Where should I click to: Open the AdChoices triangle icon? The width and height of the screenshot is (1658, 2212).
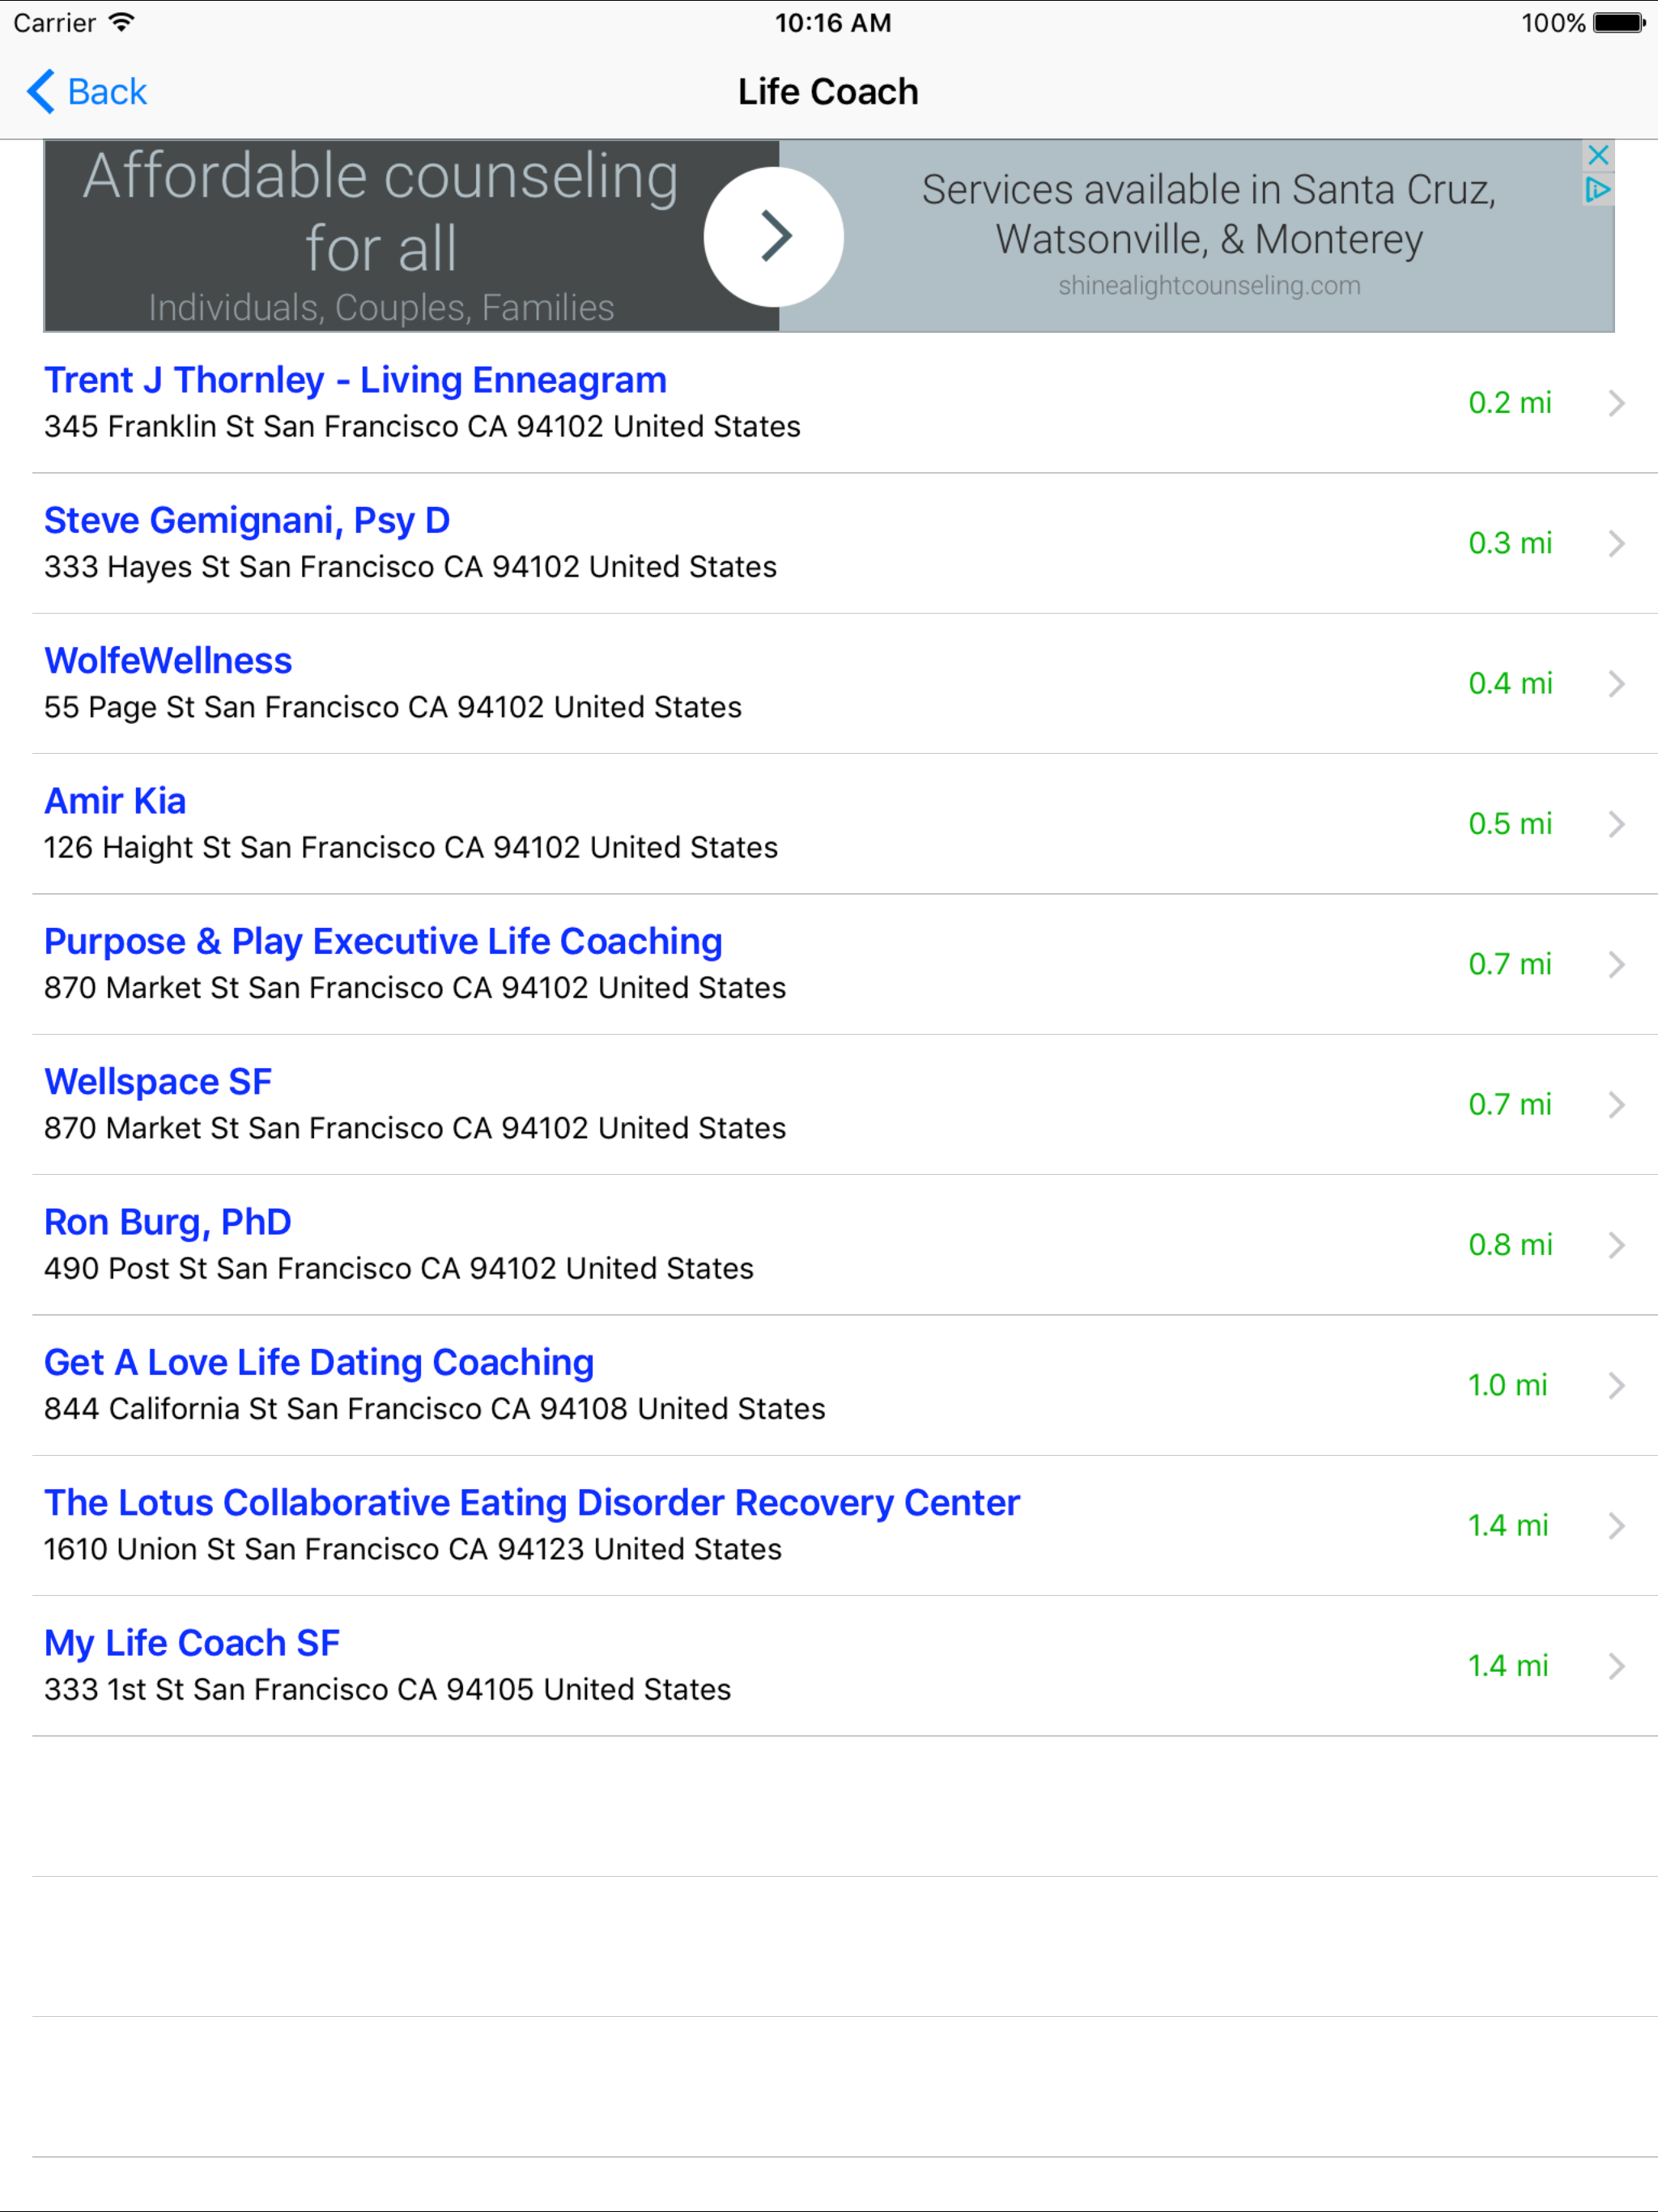[1598, 189]
